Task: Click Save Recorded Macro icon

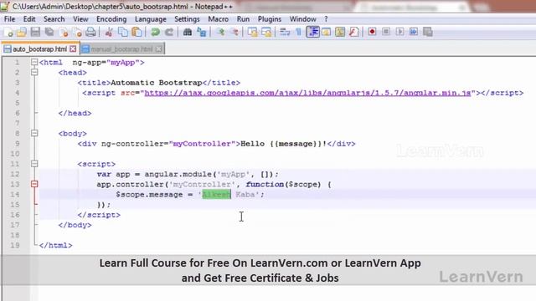Action: point(428,32)
